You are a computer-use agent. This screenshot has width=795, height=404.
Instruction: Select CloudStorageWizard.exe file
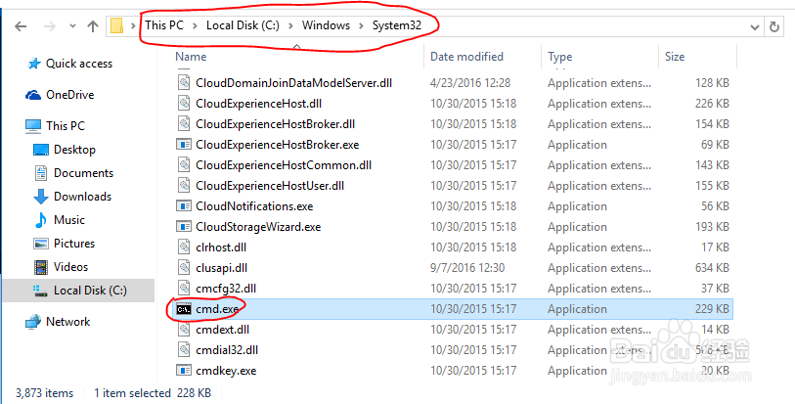pyautogui.click(x=258, y=227)
